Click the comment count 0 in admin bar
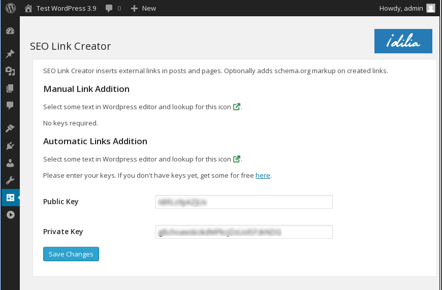The image size is (442, 290). (119, 9)
